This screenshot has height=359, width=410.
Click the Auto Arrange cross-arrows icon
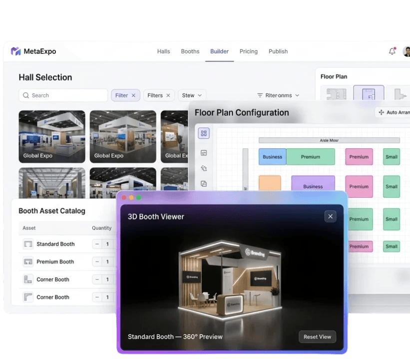pos(382,112)
